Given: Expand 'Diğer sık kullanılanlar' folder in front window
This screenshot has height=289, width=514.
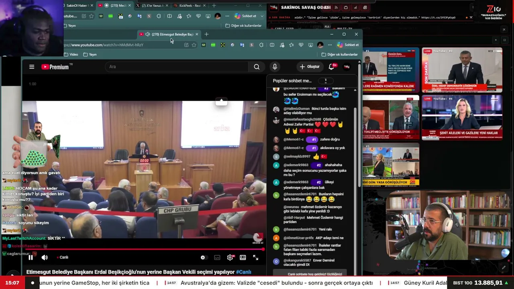Looking at the screenshot, I should [x=339, y=55].
